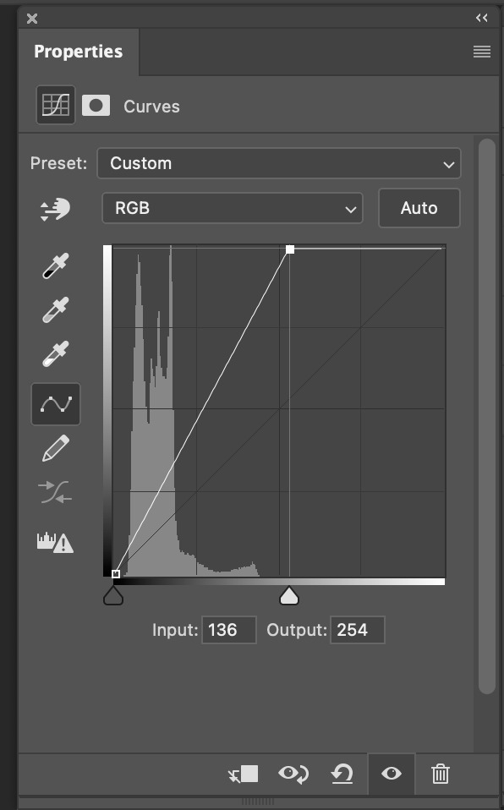Open the Properties panel flyout menu

click(x=482, y=52)
